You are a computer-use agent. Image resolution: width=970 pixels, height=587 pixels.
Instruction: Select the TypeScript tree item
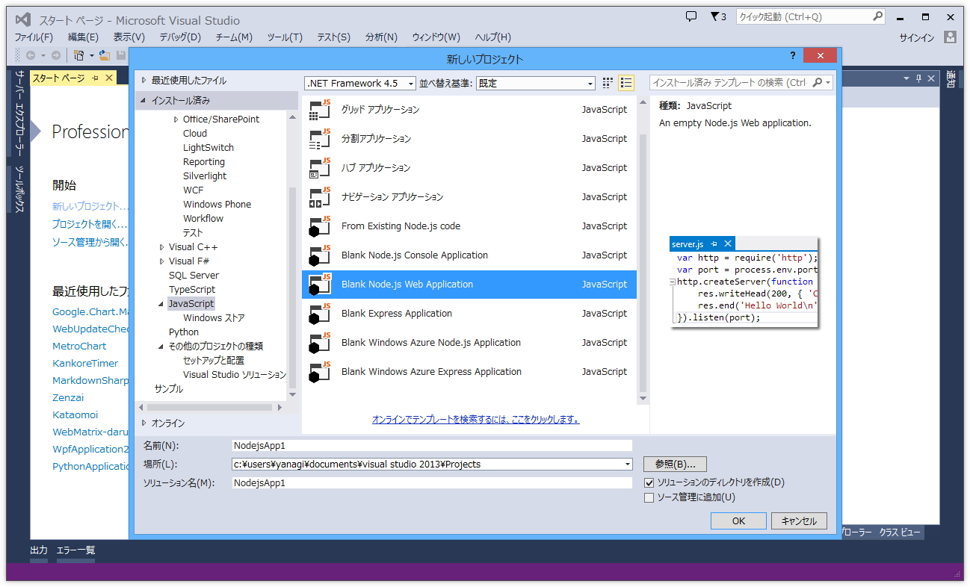(192, 290)
